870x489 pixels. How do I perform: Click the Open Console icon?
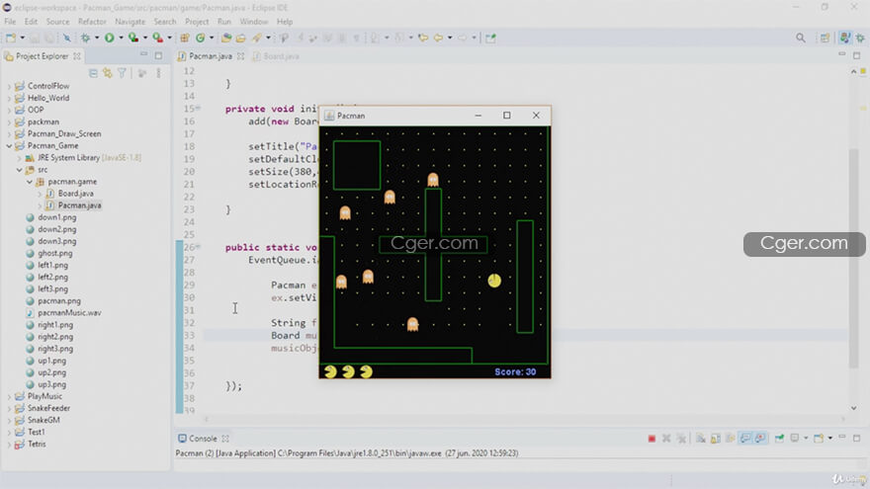coord(819,439)
